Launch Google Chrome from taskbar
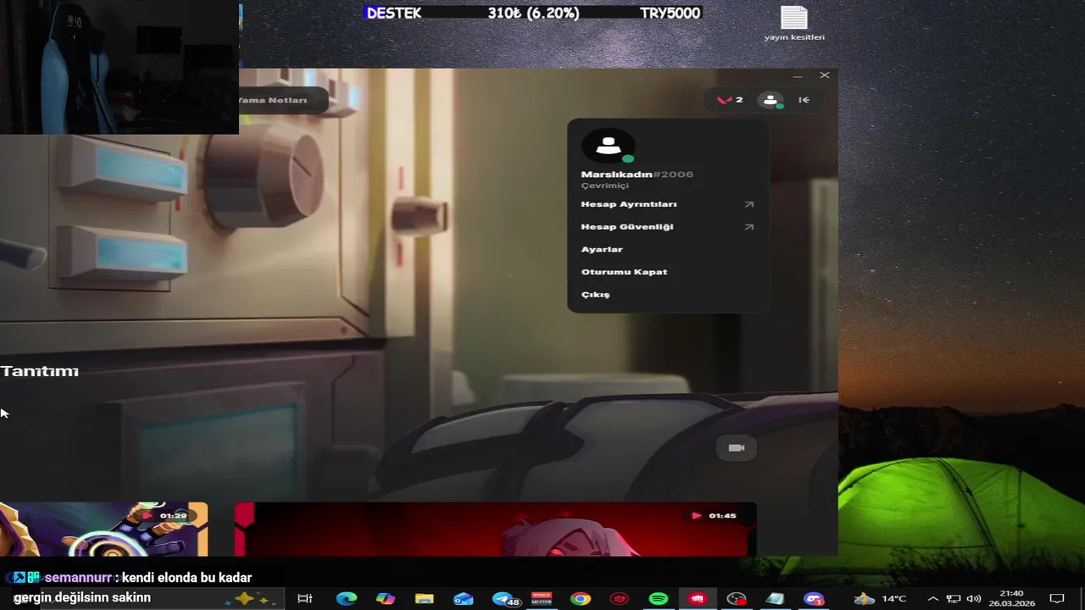Screen dimensions: 1085x610 pyautogui.click(x=581, y=599)
